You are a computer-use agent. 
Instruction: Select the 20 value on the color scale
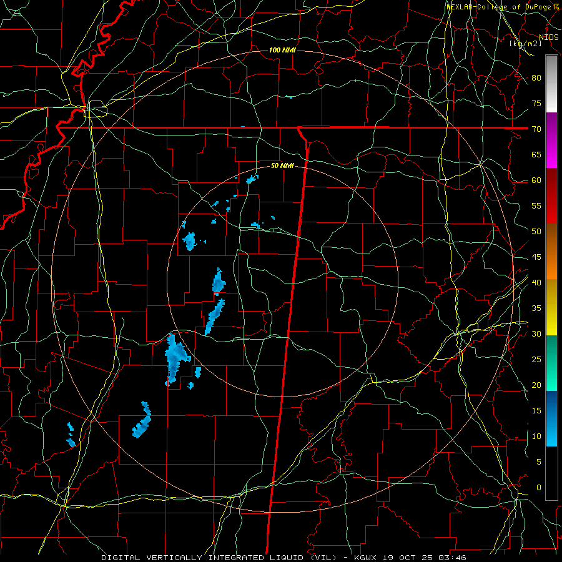[536, 385]
